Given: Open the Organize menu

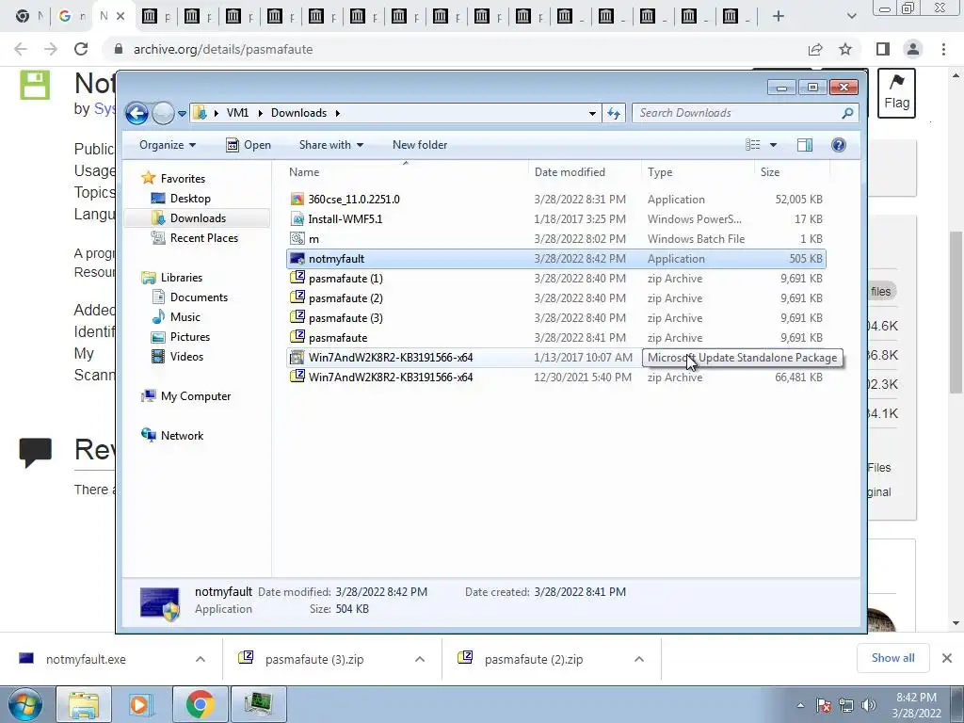Looking at the screenshot, I should [x=168, y=145].
